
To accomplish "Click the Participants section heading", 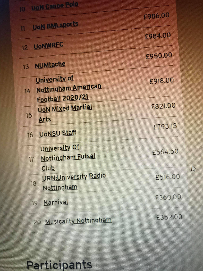I will pyautogui.click(x=59, y=265).
